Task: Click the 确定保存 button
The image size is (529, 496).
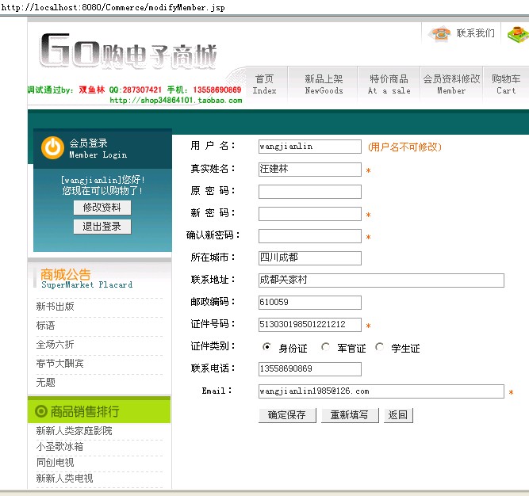Action: [x=287, y=415]
